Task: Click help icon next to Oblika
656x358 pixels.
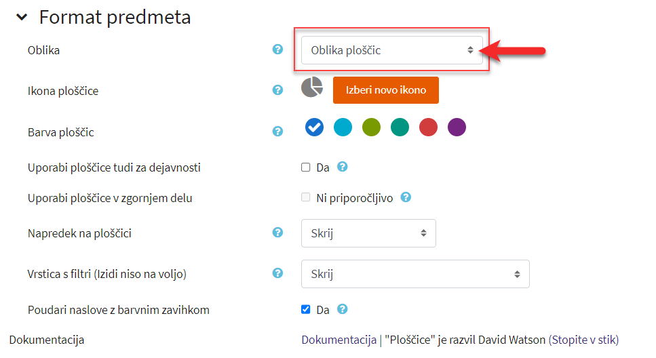Action: pyautogui.click(x=277, y=49)
